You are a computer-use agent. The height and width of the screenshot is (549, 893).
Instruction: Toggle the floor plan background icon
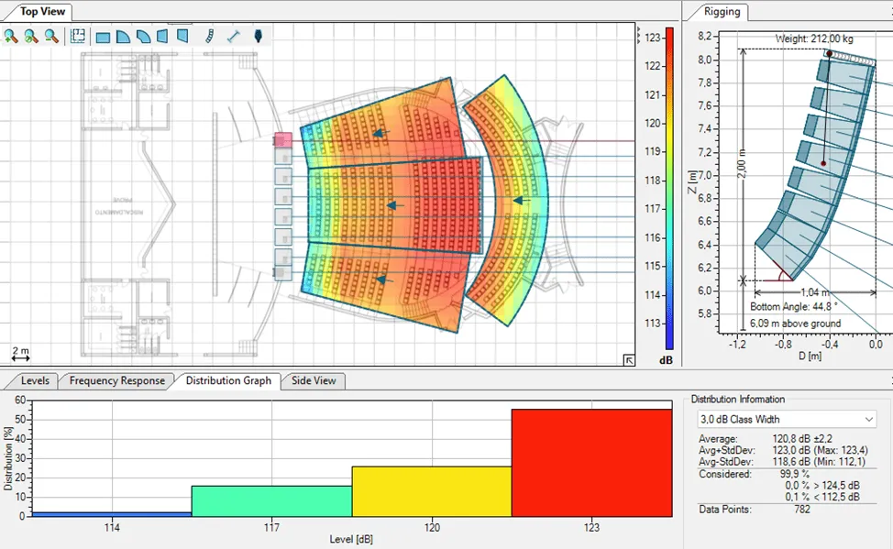(78, 37)
